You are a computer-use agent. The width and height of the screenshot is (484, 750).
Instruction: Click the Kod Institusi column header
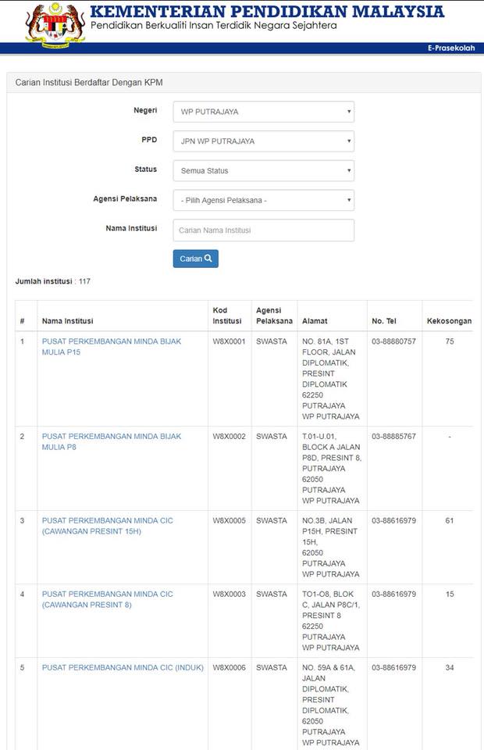click(227, 316)
